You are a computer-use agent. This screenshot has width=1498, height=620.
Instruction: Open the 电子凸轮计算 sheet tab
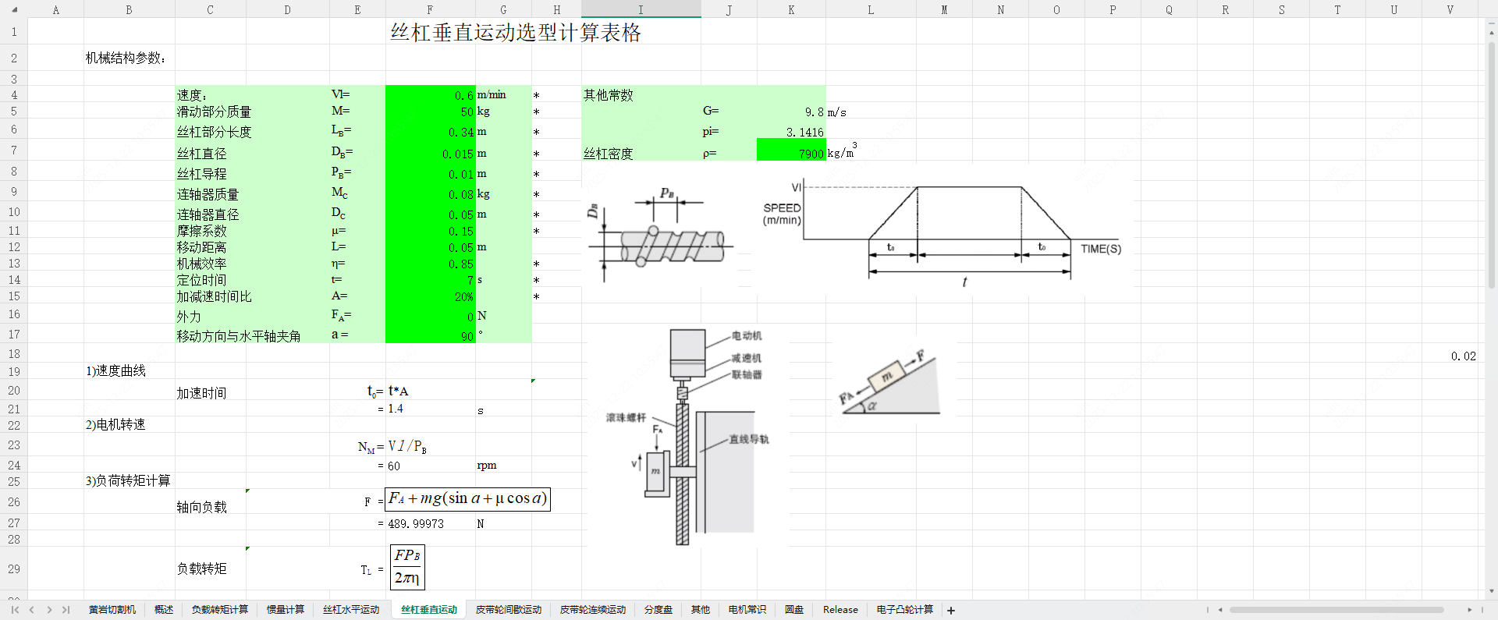point(904,610)
